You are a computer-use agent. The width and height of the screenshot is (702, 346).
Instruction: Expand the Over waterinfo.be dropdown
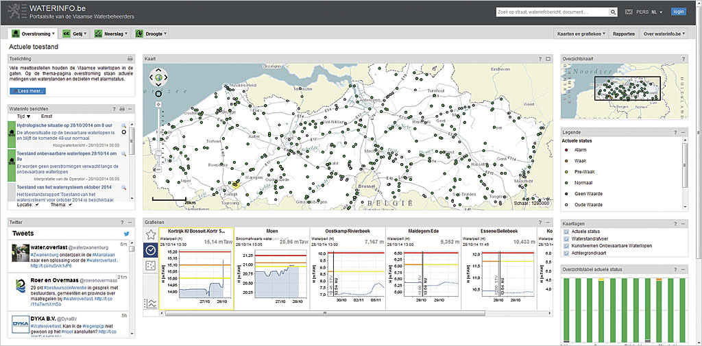tap(664, 34)
